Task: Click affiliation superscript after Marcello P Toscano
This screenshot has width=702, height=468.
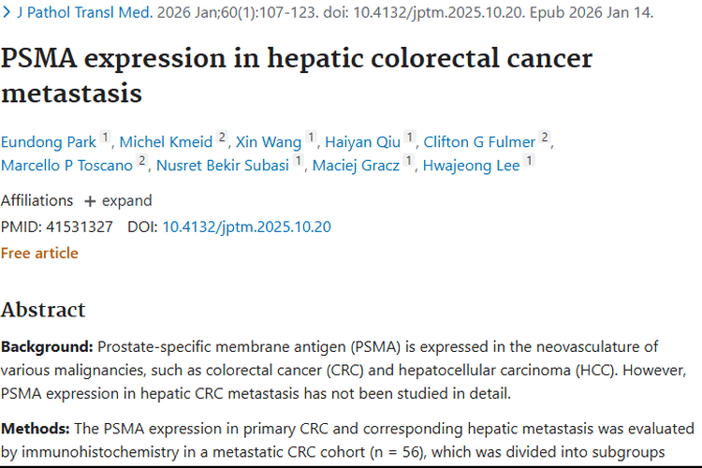Action: tap(142, 162)
